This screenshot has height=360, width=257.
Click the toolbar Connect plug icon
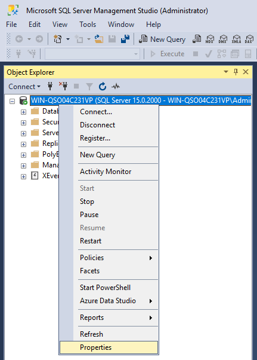pos(18,54)
